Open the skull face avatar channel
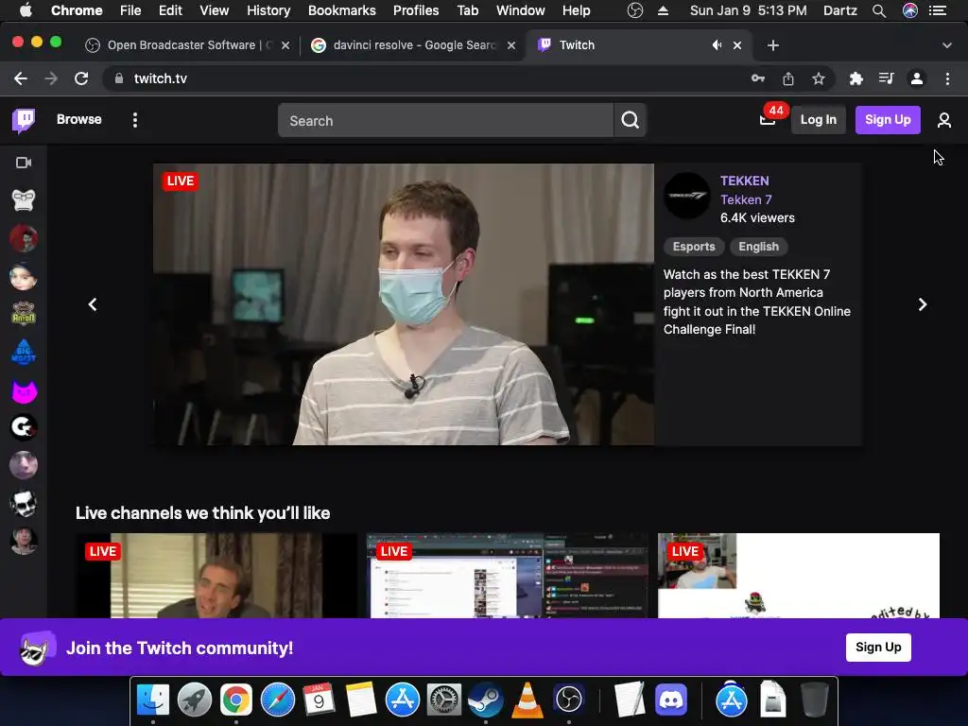The image size is (968, 726). coord(24,503)
